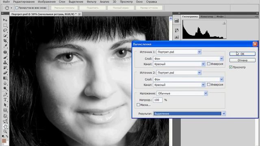This screenshot has height=146, width=260.
Task: Toggle 'Прокрутка во всех окнах' checkbox
Action: [x=17, y=8]
